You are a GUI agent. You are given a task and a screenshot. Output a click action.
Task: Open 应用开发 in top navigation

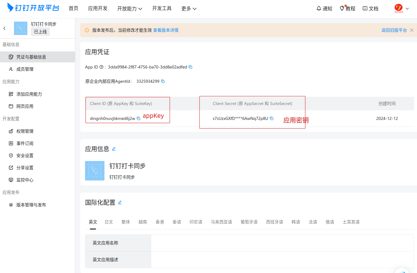98,9
